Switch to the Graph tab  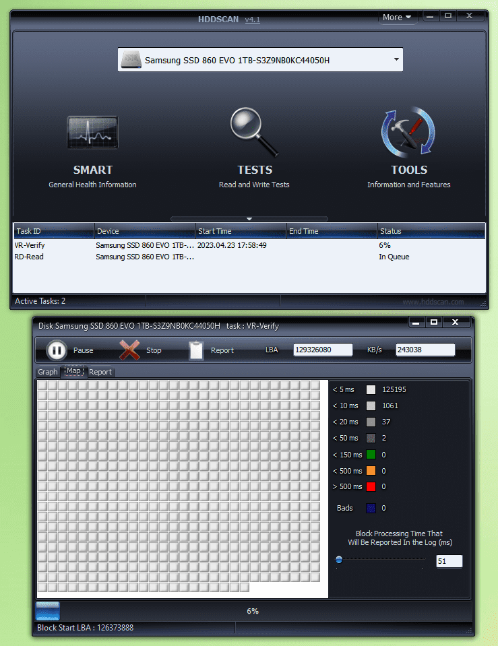pos(48,372)
